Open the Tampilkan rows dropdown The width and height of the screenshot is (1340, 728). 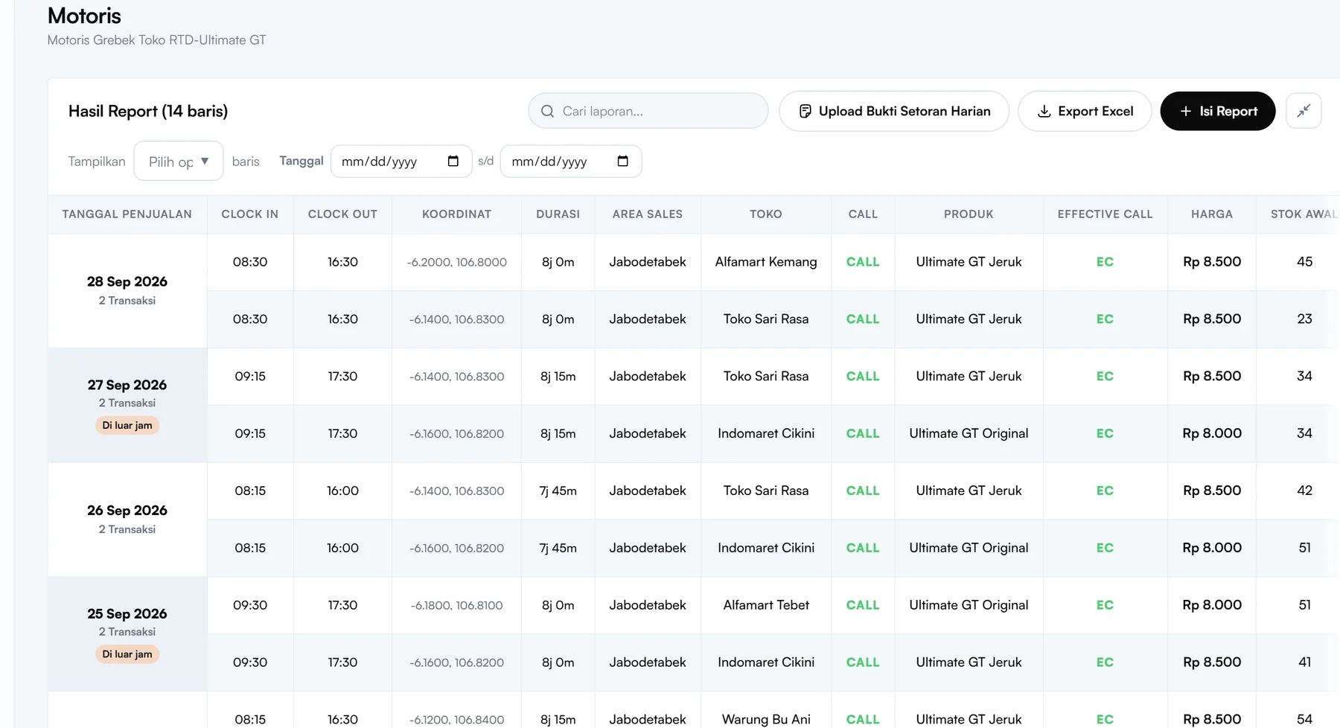click(x=179, y=161)
